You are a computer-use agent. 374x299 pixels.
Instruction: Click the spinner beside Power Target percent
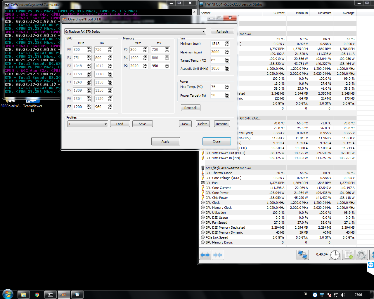pyautogui.click(x=227, y=95)
